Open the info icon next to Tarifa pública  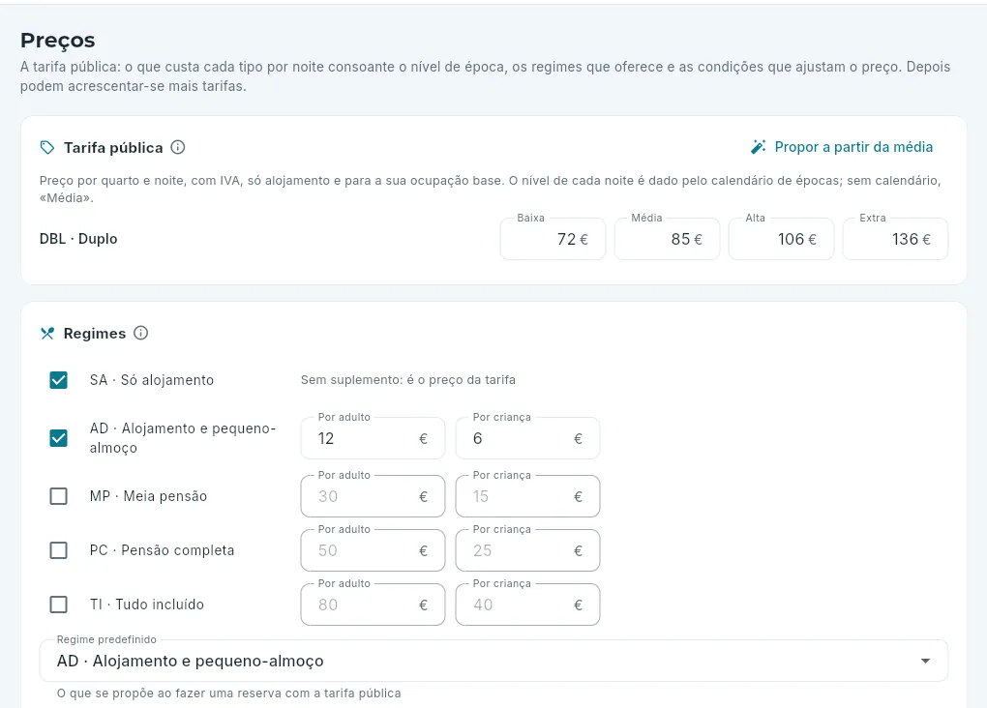click(178, 147)
